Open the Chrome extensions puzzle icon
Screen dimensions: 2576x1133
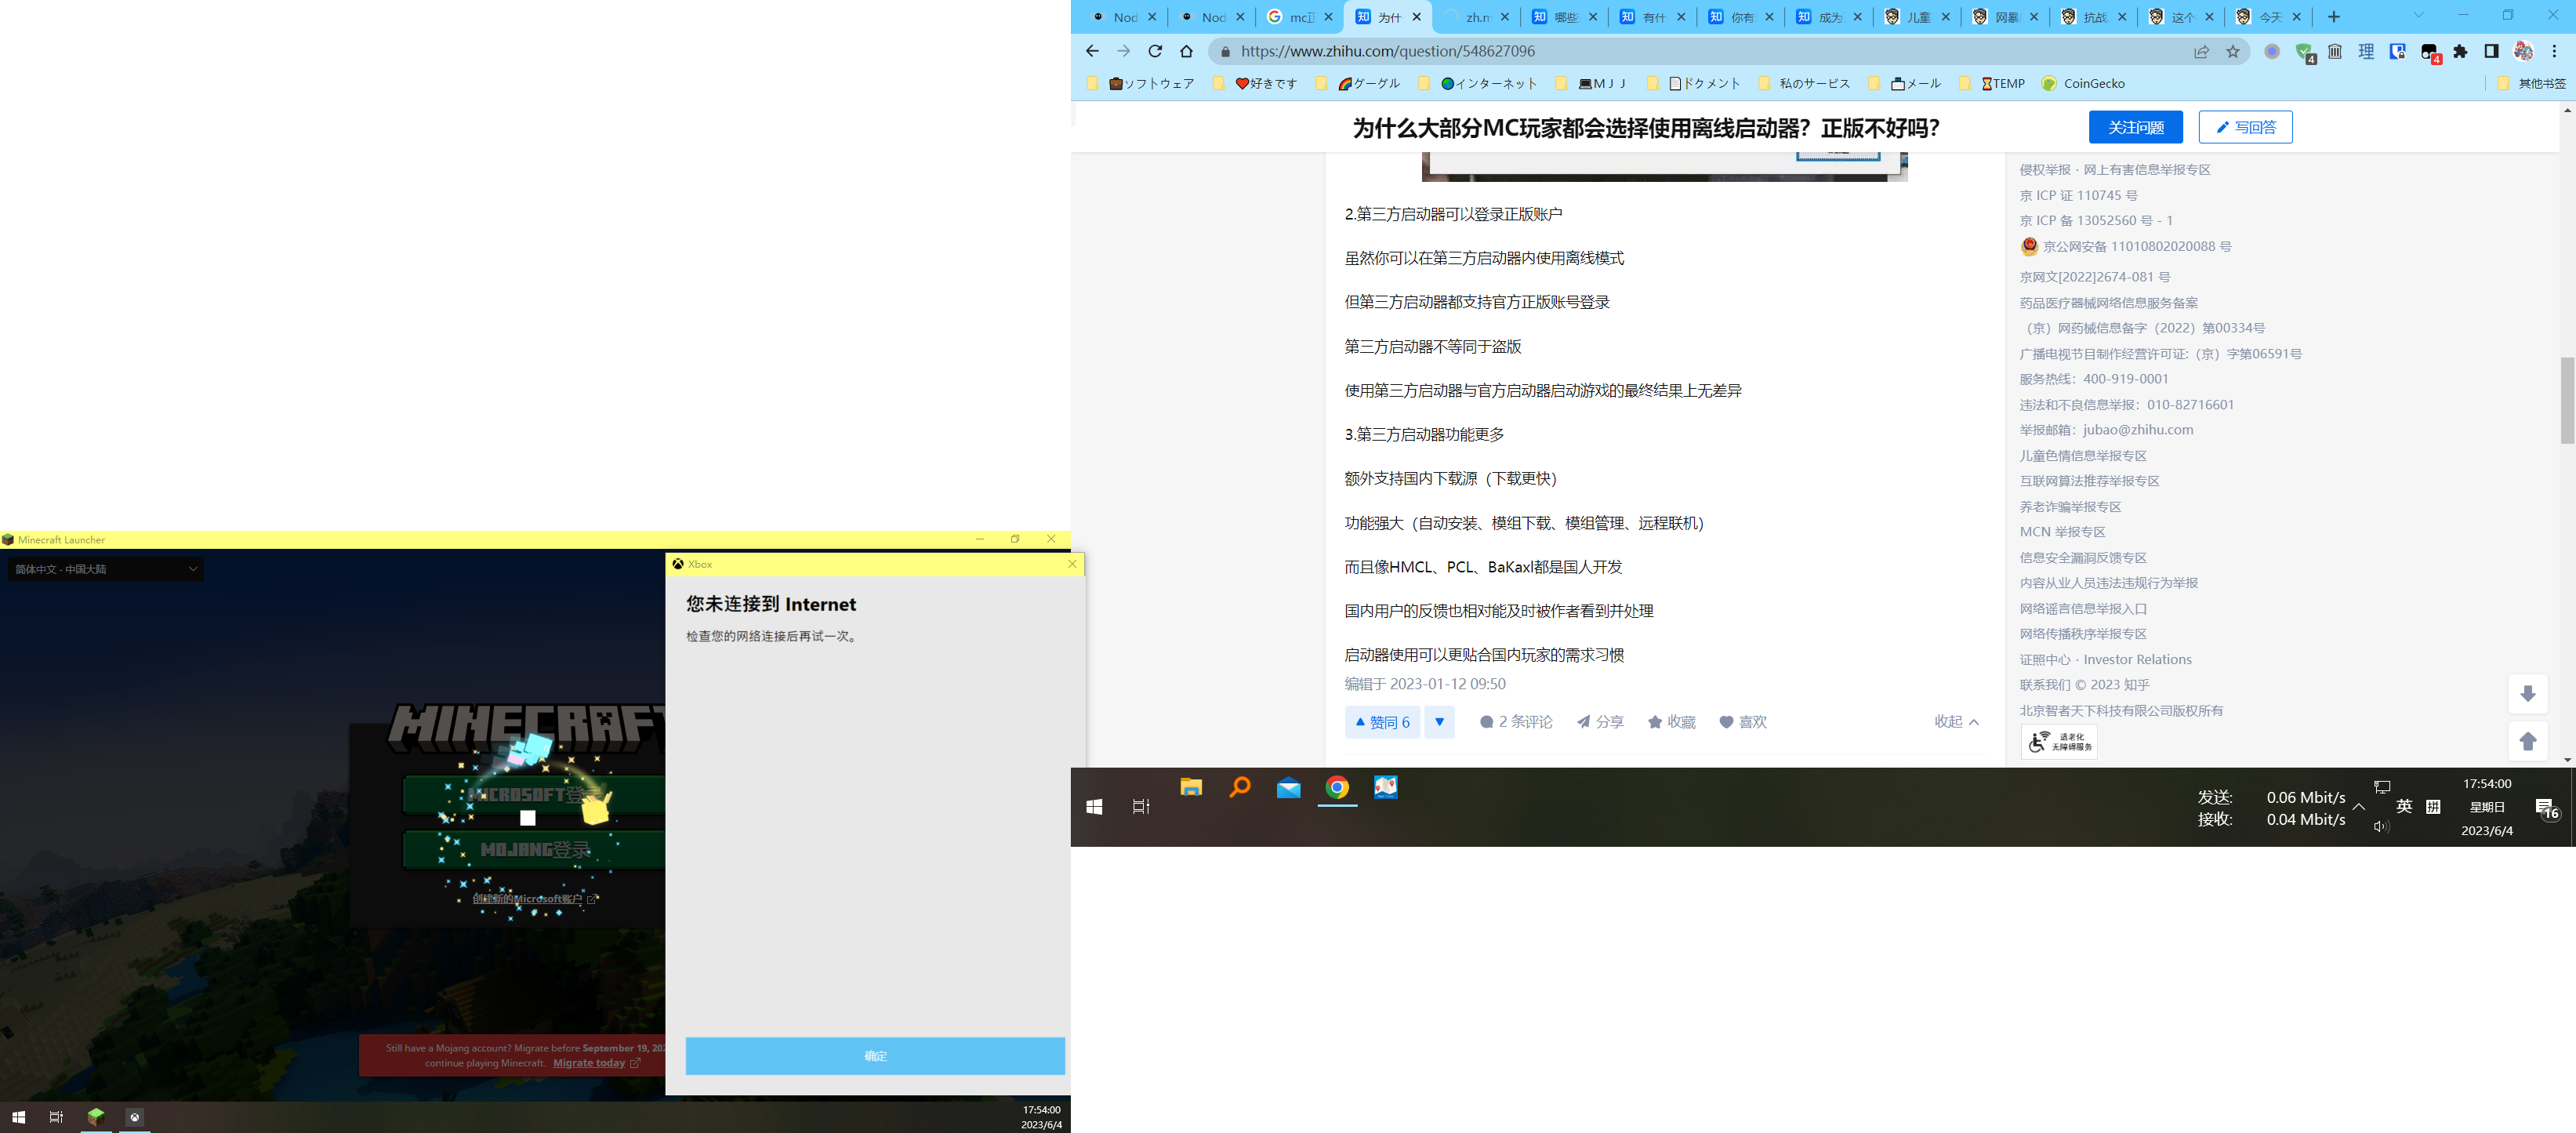[x=2461, y=51]
